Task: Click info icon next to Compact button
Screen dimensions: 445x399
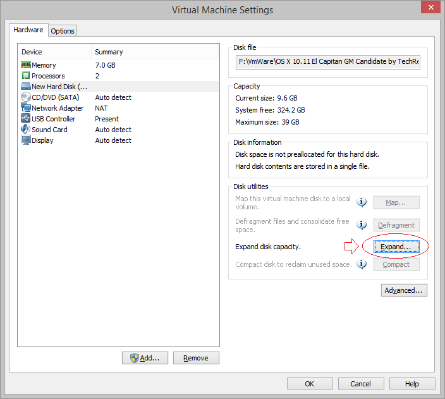Action: 362,264
